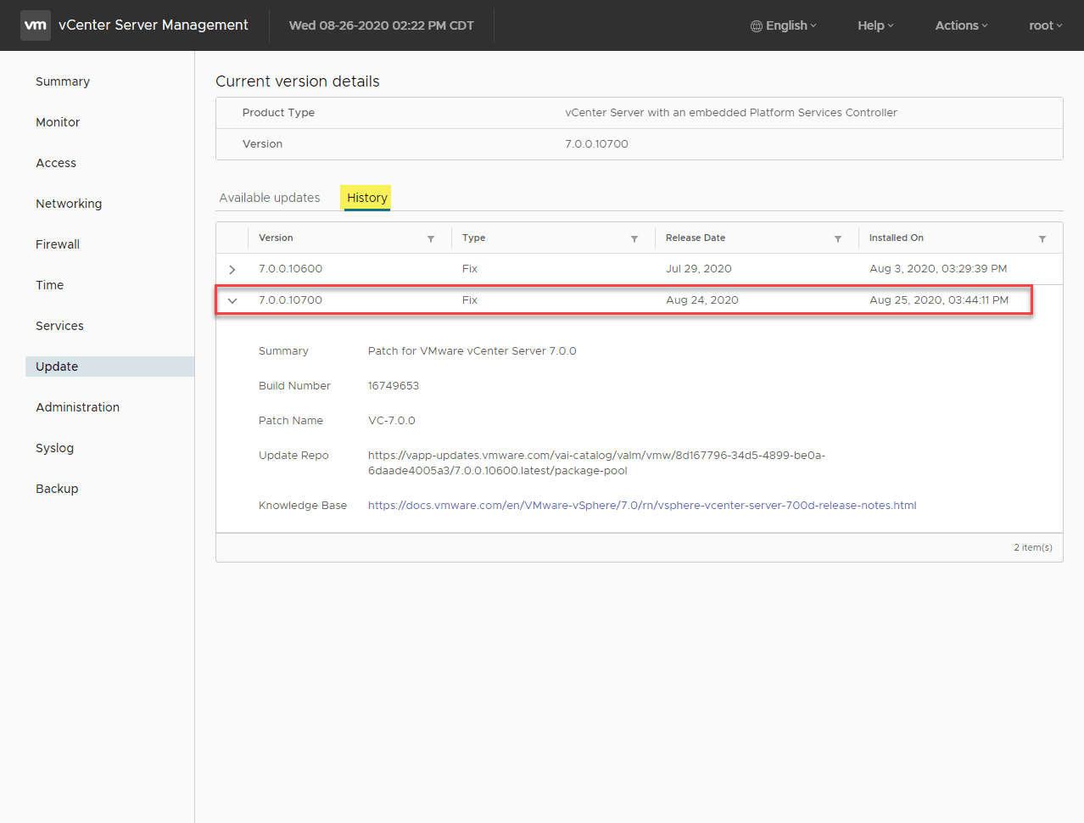Click the Type column filter icon

[634, 238]
